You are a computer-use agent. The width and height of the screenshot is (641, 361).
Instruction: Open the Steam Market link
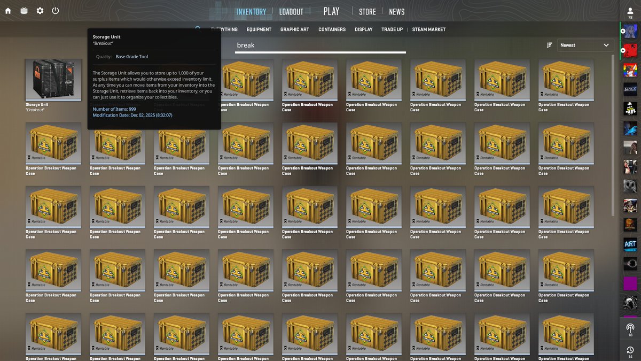click(x=429, y=29)
